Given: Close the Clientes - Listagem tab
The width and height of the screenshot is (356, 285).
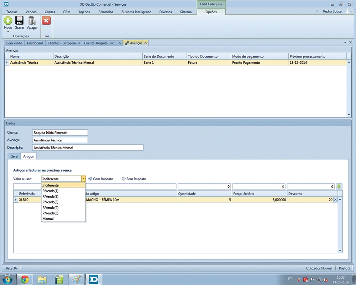Looking at the screenshot, I should [79, 43].
